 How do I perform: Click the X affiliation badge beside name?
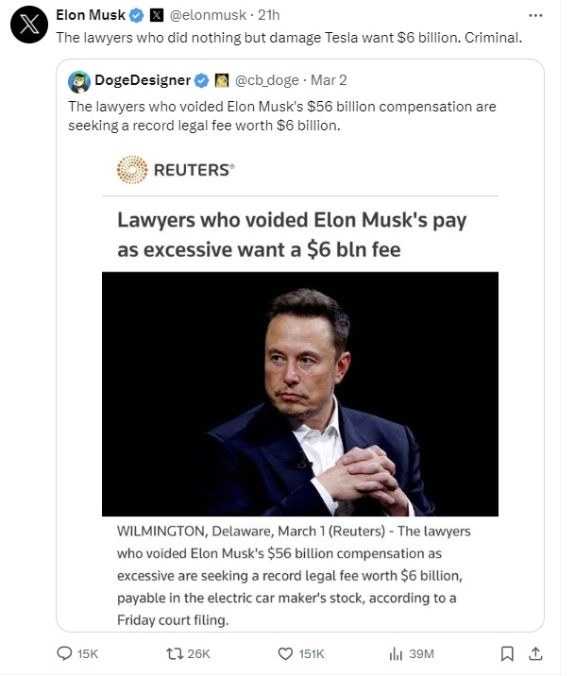pyautogui.click(x=157, y=16)
